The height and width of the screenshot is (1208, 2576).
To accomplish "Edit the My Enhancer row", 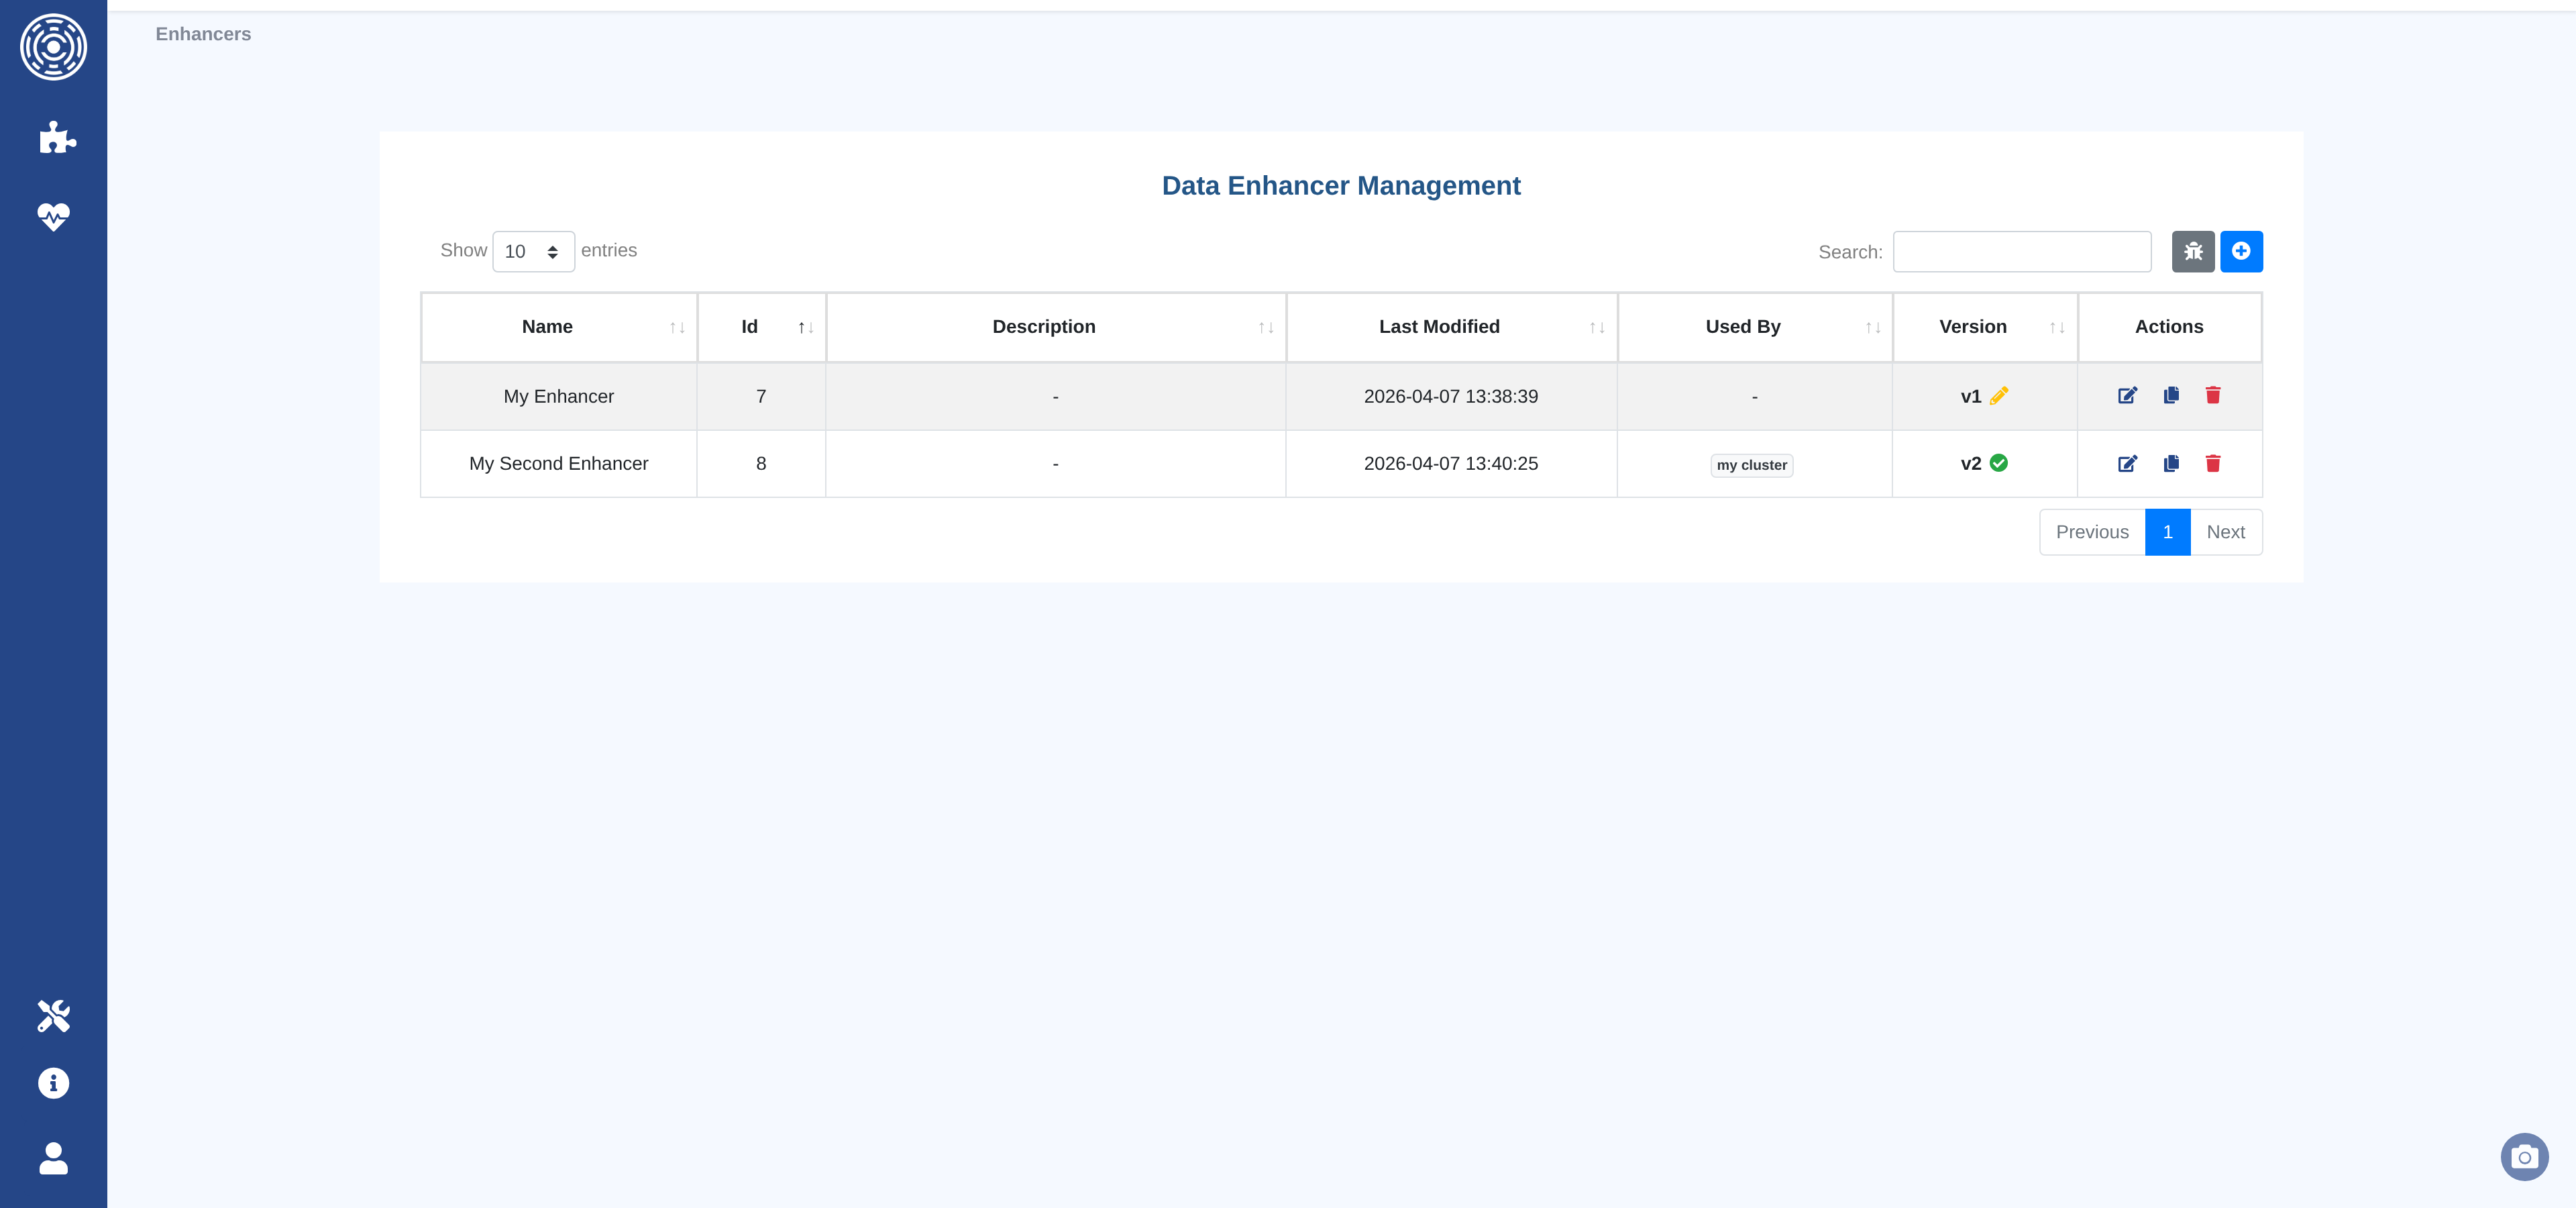I will [x=2127, y=396].
